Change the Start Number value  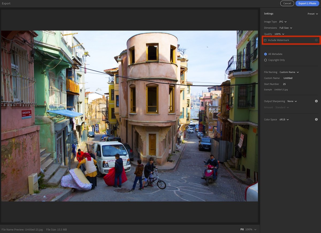tap(284, 84)
